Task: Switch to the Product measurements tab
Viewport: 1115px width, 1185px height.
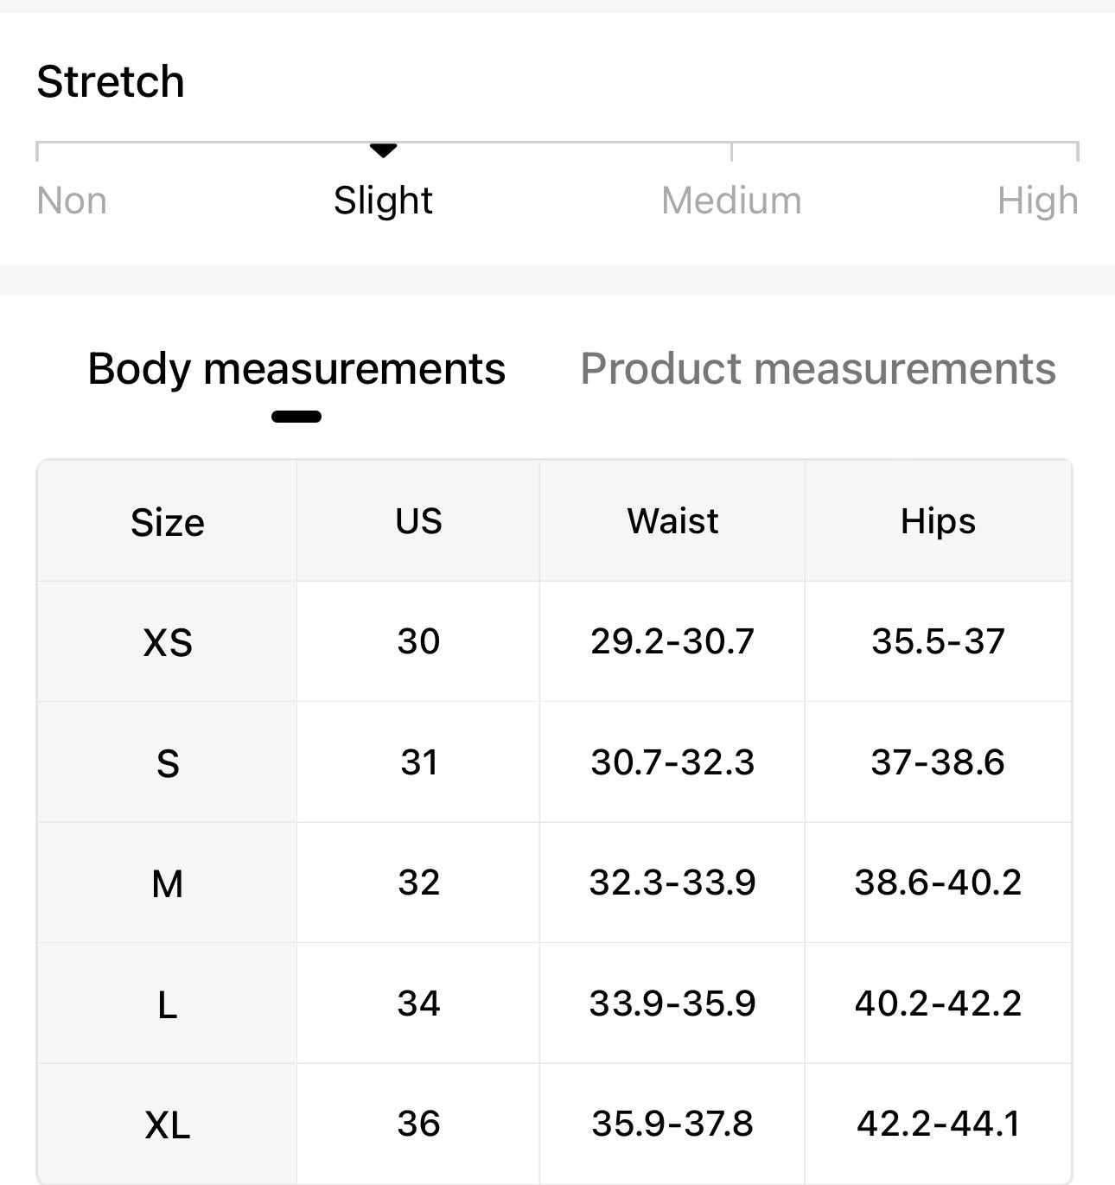Action: tap(818, 369)
